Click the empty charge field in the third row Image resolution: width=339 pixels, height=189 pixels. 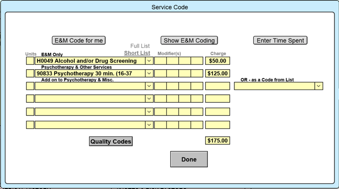(x=217, y=86)
